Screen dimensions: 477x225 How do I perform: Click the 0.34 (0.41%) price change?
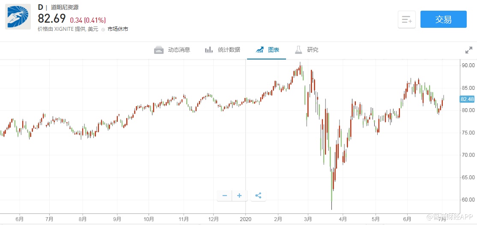click(88, 20)
